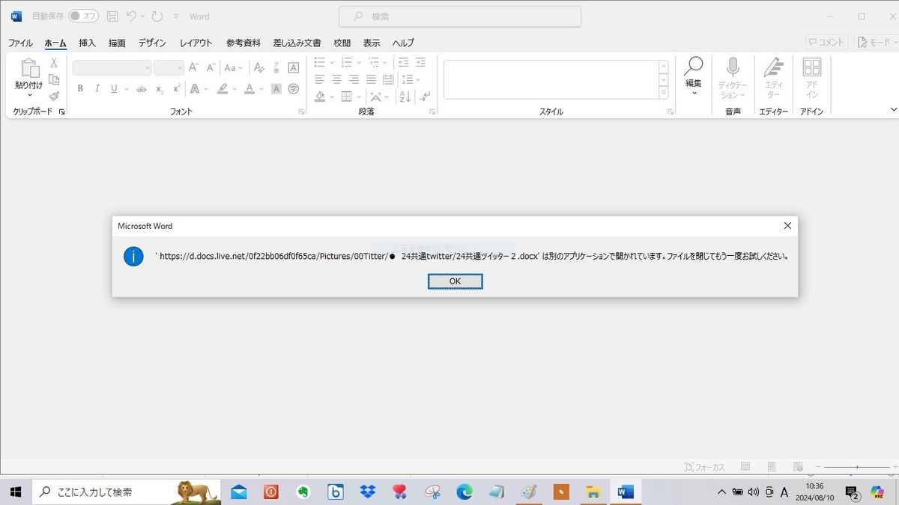Toggle Subscript formatting
Viewport: 899px width, 505px height.
coord(160,88)
